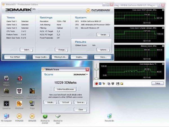Click the floppy disk save icon in monitoring toolbar
169x127 pixels.
point(118,84)
